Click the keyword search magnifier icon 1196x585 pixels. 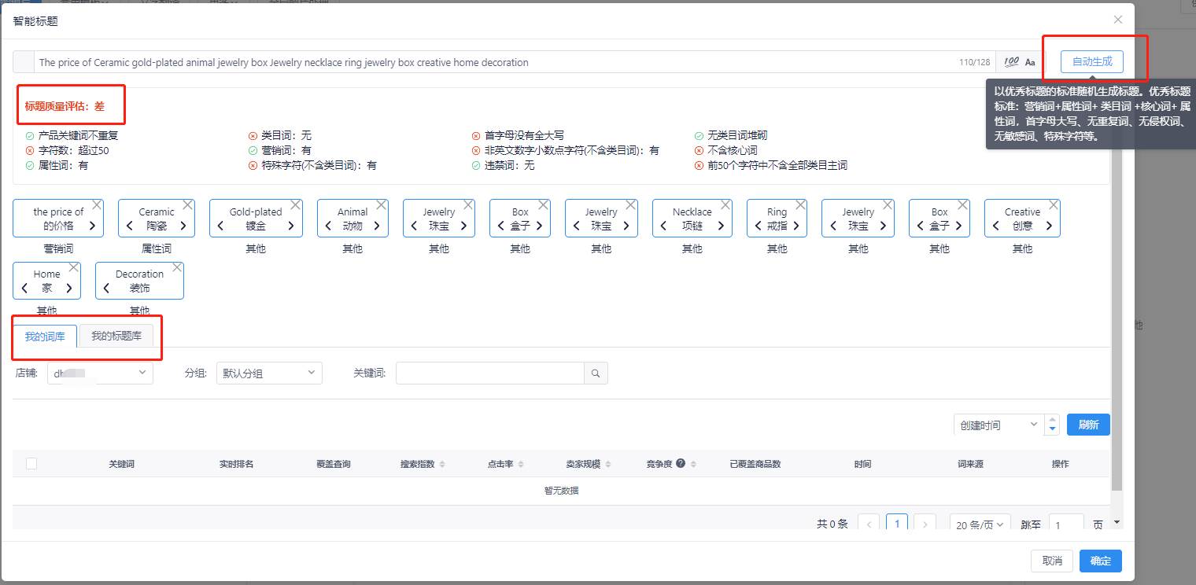coord(596,373)
